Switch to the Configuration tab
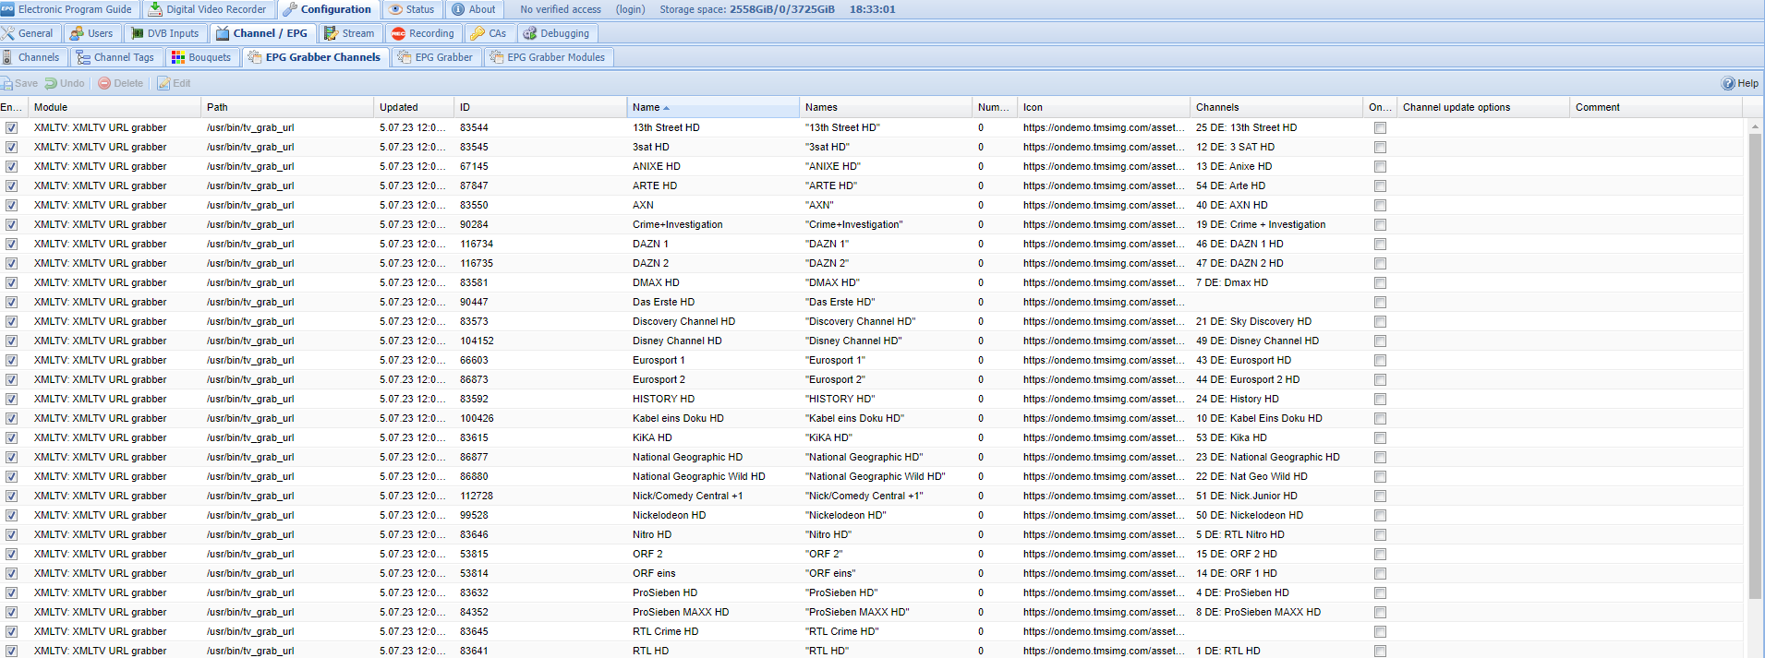 point(327,9)
